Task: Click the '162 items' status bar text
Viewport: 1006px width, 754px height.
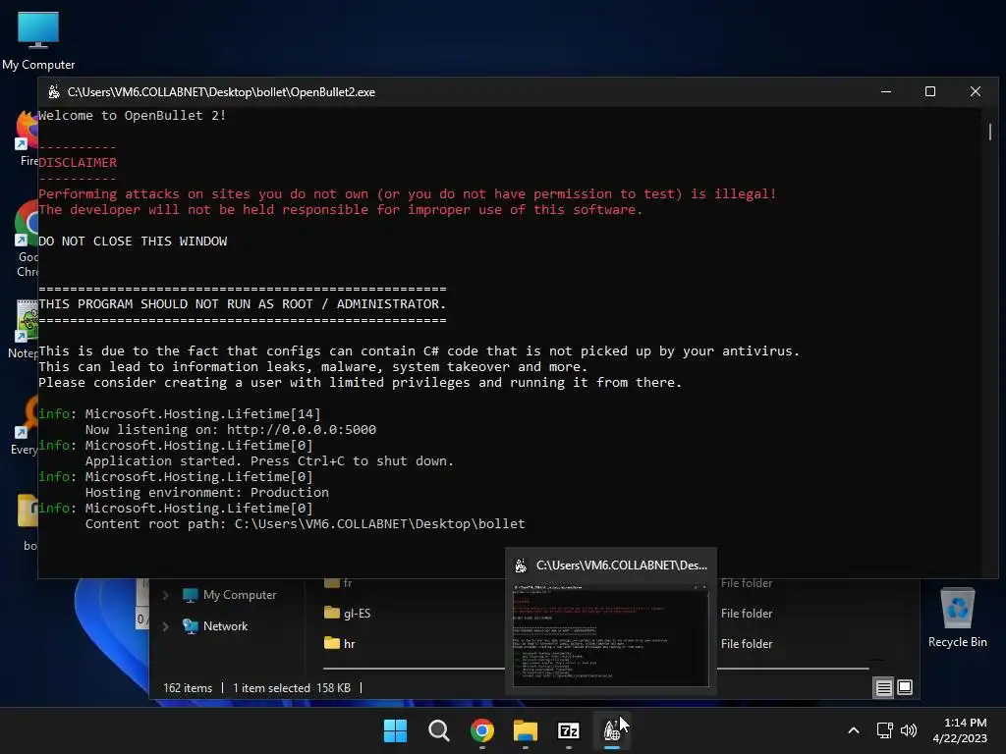Action: coord(188,688)
